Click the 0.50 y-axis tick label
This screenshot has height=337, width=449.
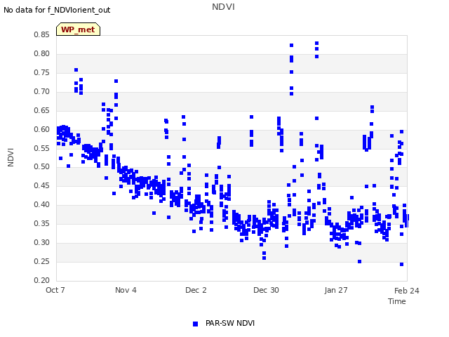tap(42, 166)
